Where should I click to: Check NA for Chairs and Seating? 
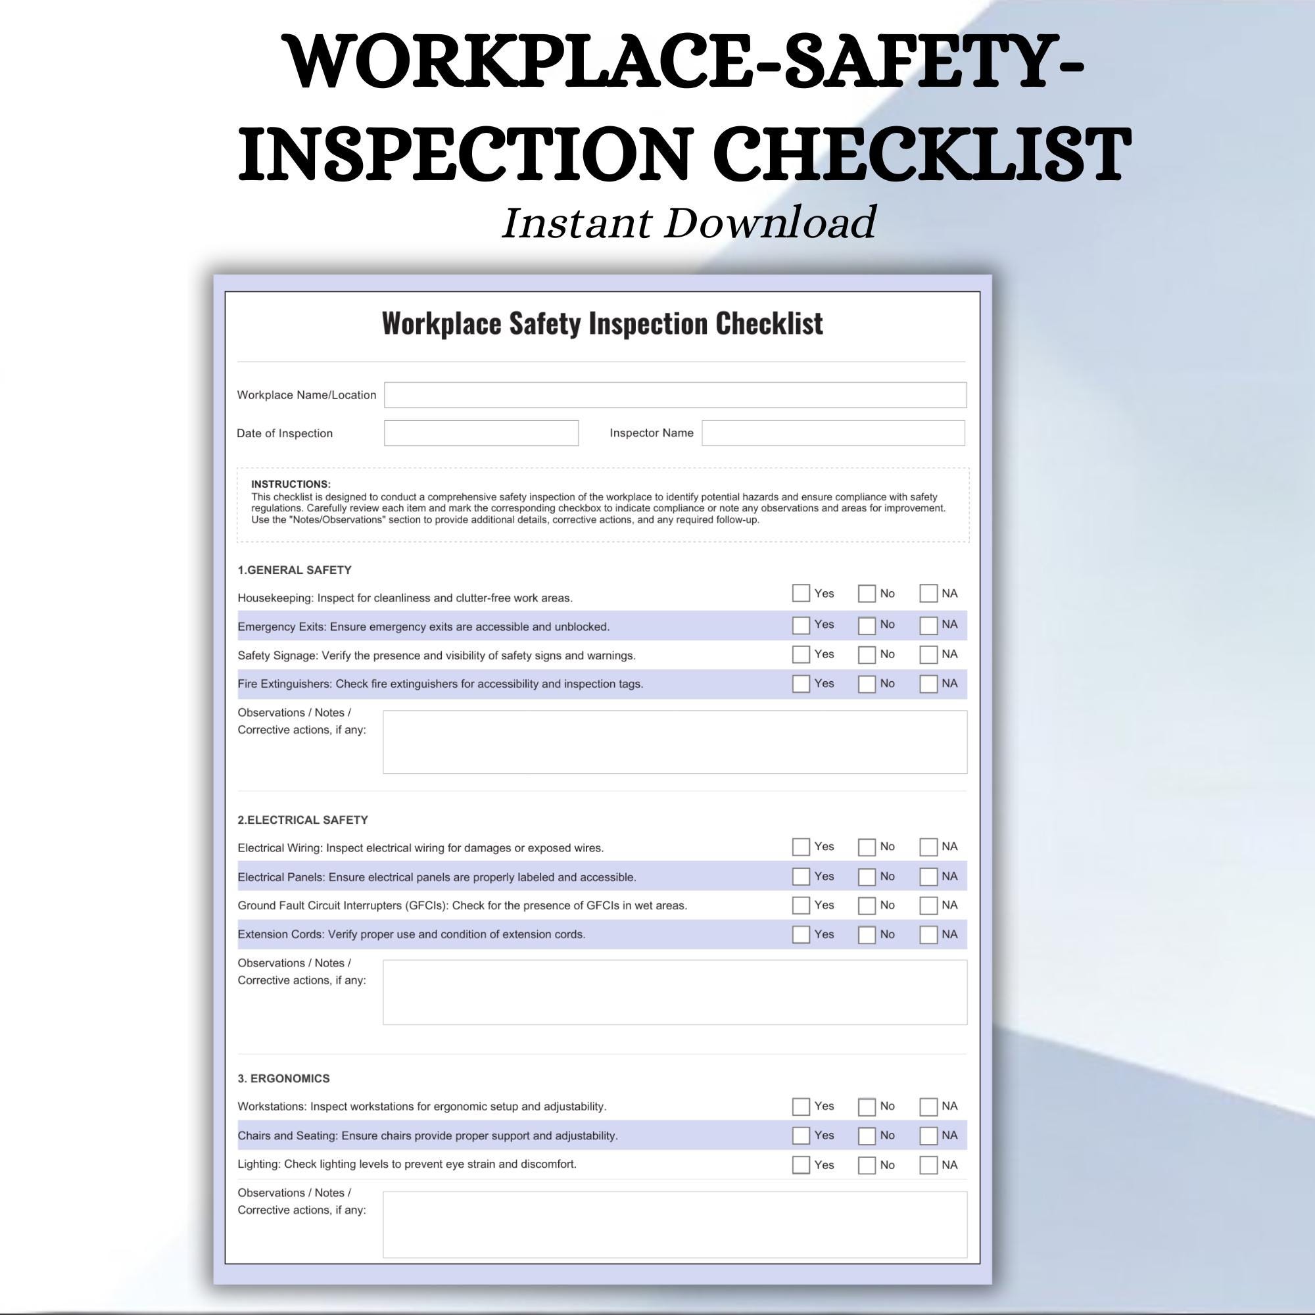928,1136
